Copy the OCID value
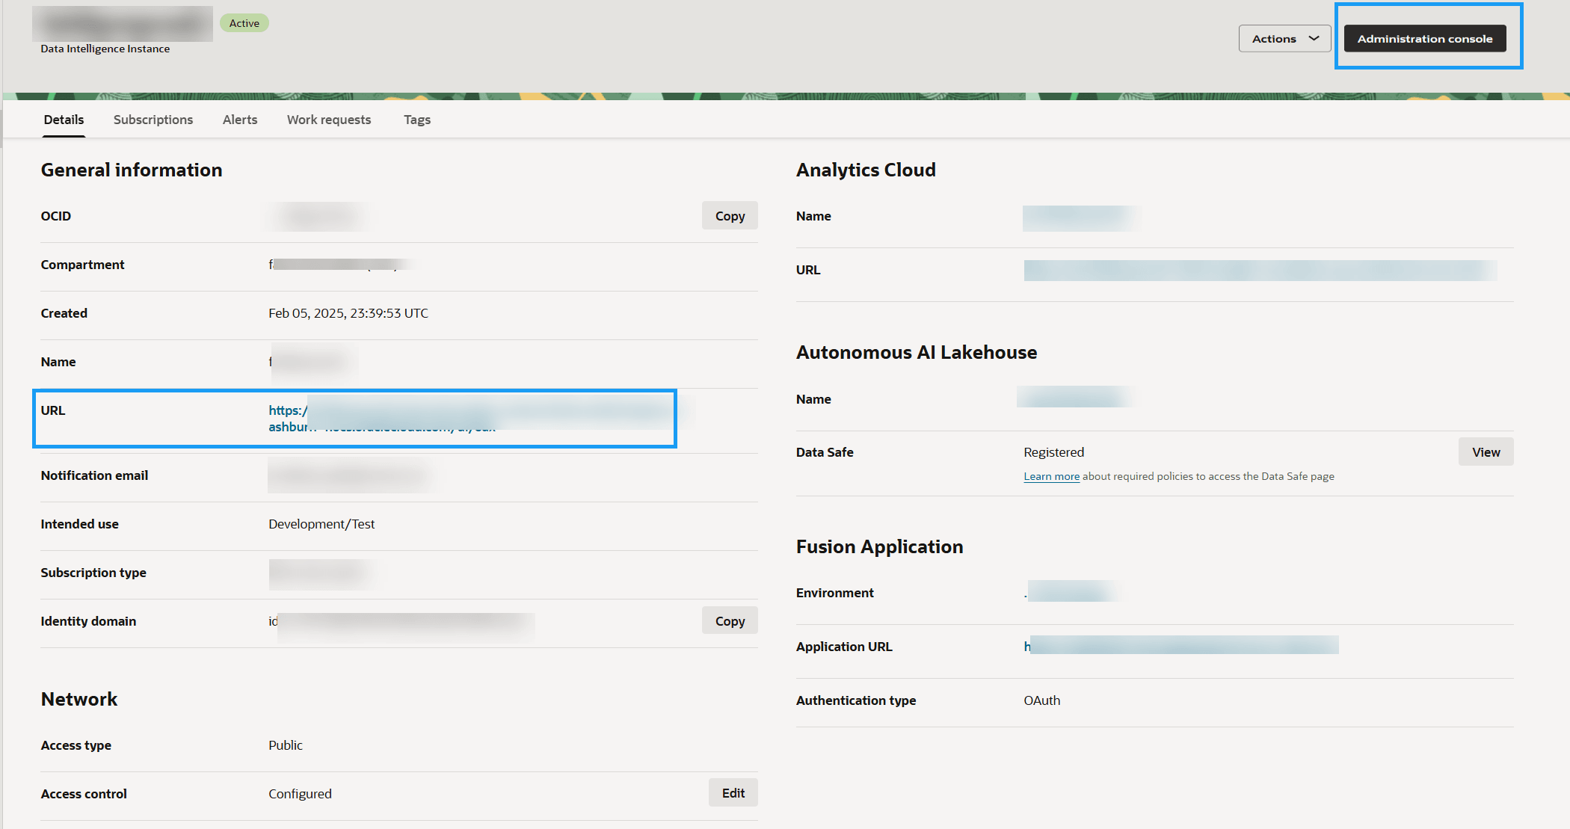The width and height of the screenshot is (1570, 829). (x=729, y=216)
